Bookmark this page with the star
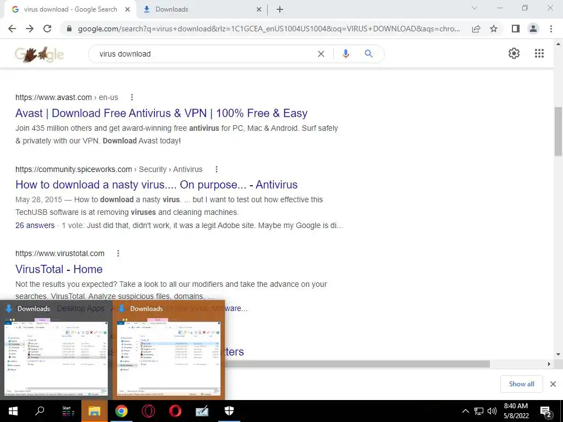563x422 pixels. [494, 29]
